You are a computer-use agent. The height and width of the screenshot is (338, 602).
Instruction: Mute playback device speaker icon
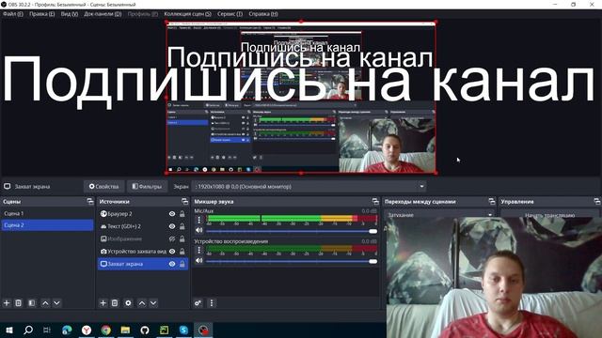pyautogui.click(x=198, y=261)
